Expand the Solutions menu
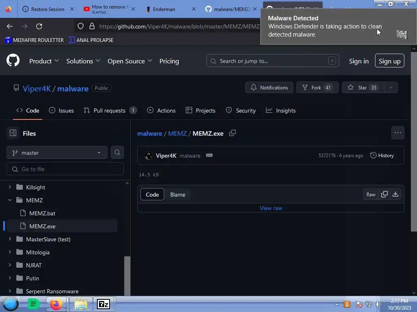The image size is (417, 312). [x=83, y=61]
